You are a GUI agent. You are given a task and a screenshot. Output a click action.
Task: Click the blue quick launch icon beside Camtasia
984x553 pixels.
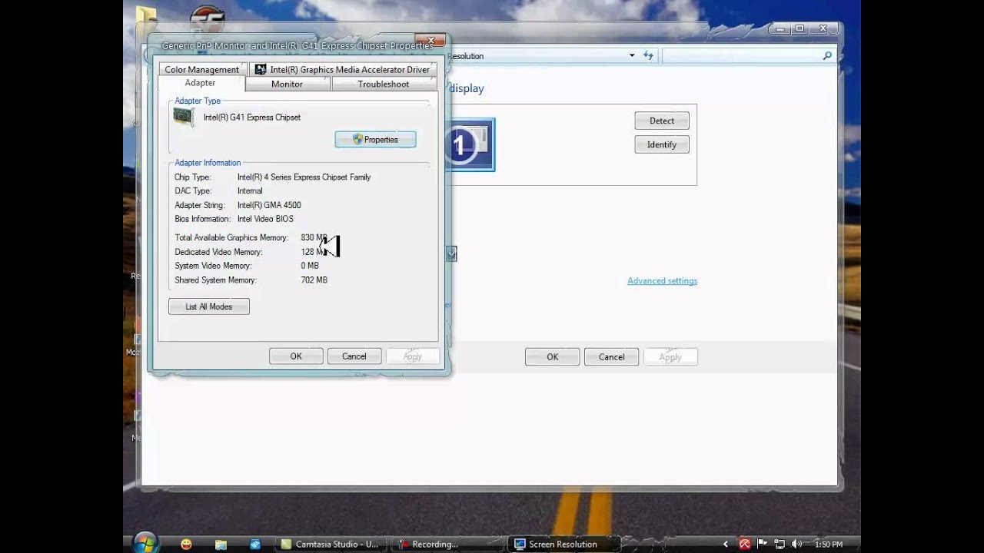tap(255, 544)
